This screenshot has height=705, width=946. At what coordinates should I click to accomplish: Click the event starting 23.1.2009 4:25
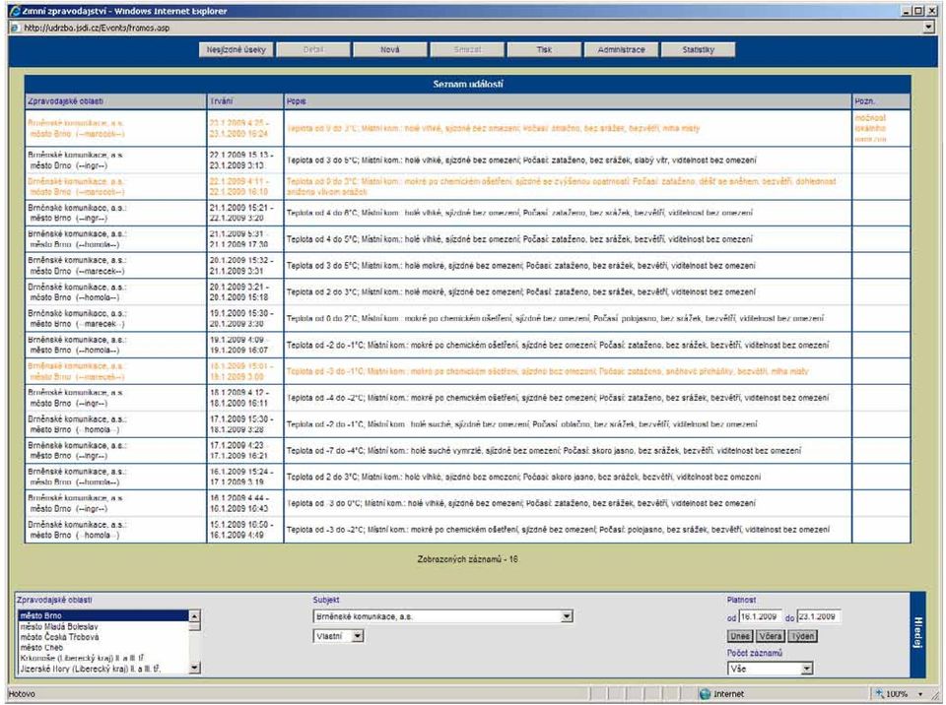pos(467,128)
